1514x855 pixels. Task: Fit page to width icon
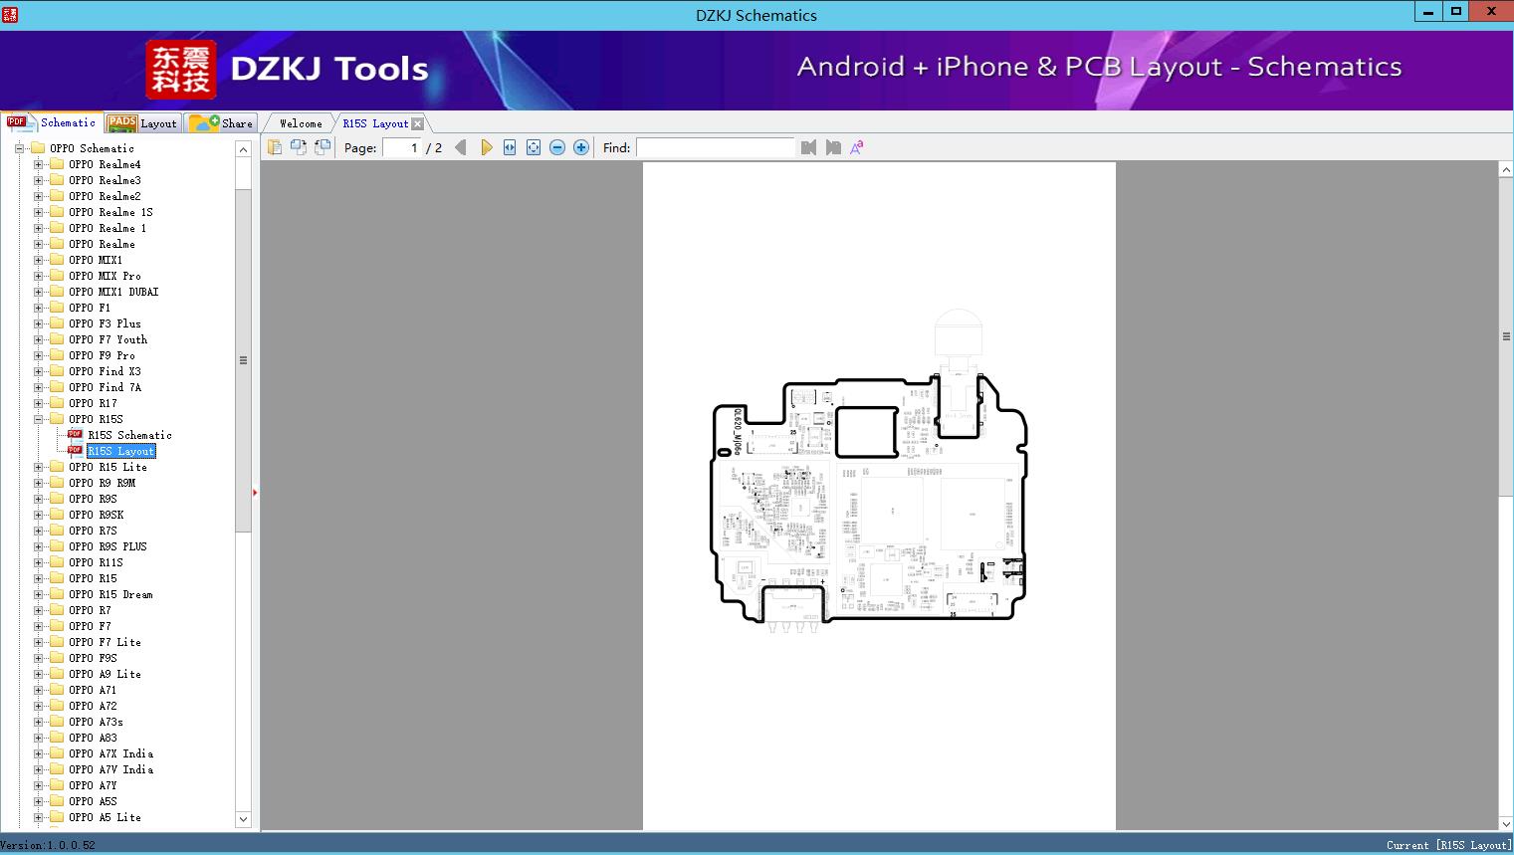point(510,147)
